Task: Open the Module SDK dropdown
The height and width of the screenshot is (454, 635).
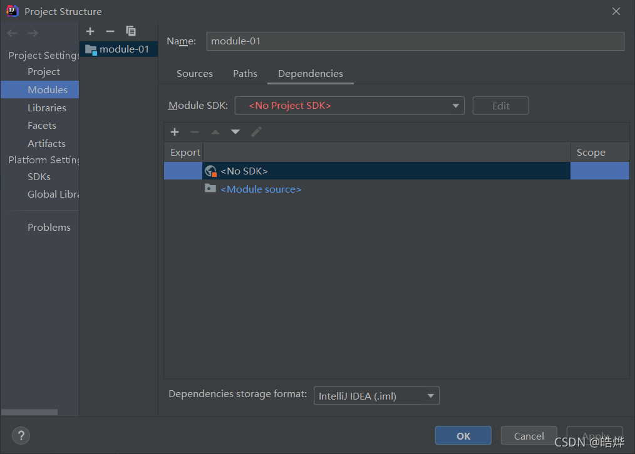Action: click(x=349, y=106)
